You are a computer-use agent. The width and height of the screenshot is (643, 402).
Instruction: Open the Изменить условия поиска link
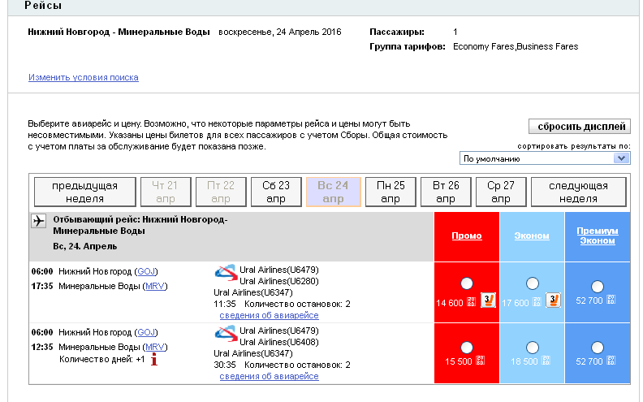[84, 78]
